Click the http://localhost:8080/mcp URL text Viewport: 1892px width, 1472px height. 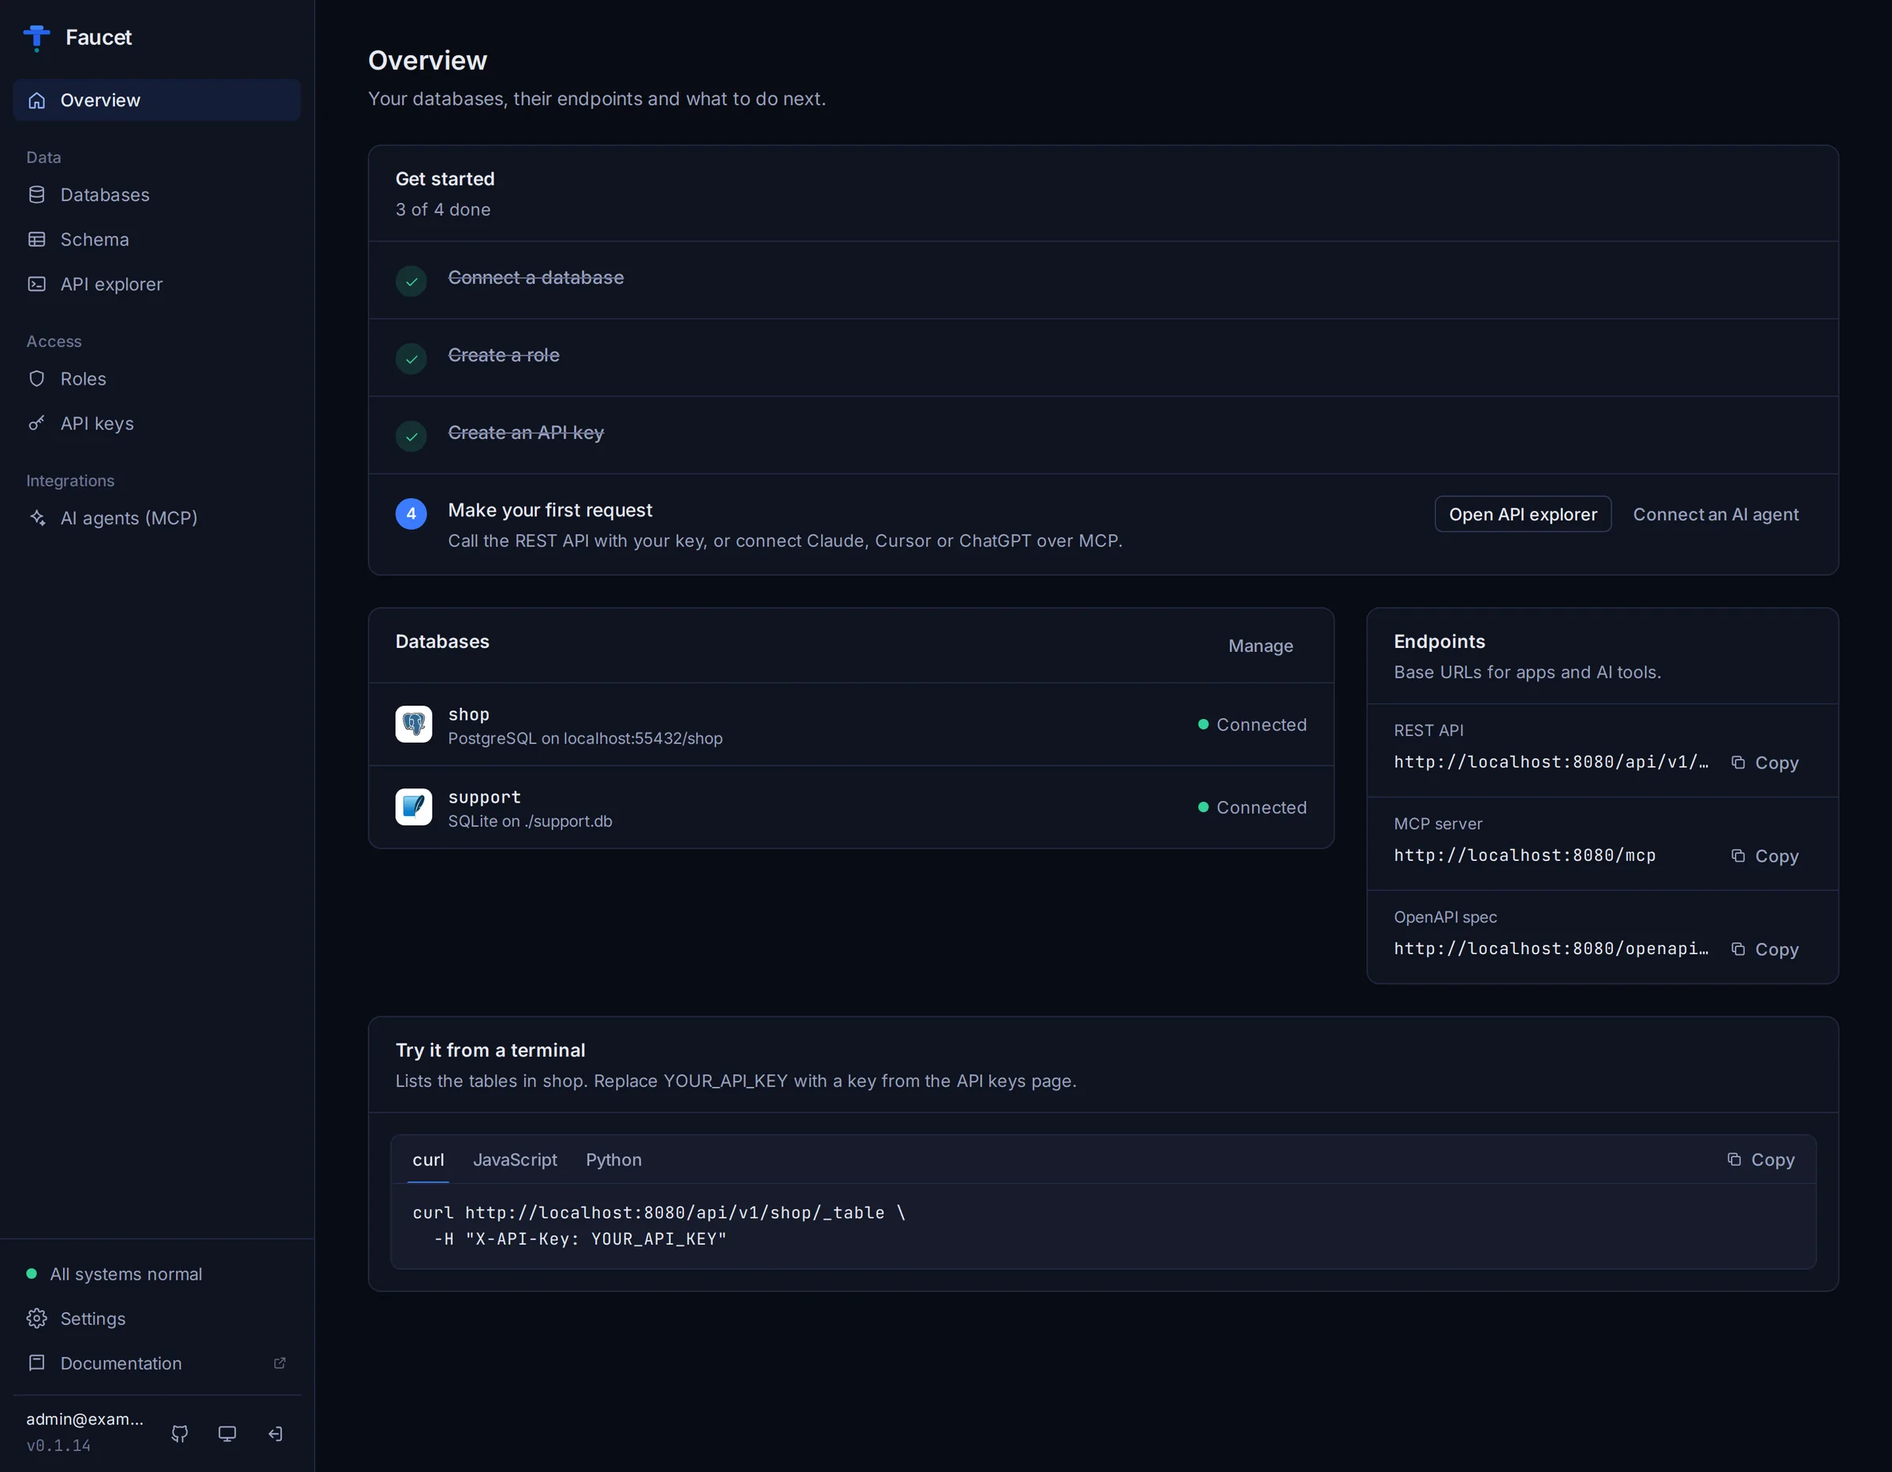1525,855
